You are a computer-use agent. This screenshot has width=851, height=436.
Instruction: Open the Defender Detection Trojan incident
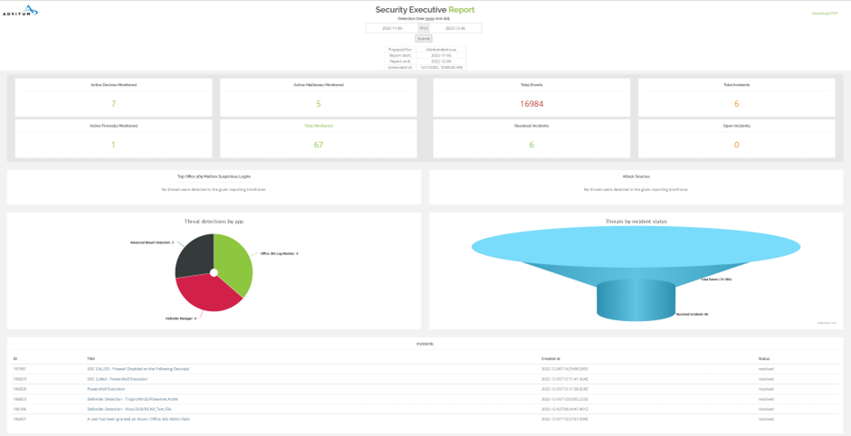(134, 399)
